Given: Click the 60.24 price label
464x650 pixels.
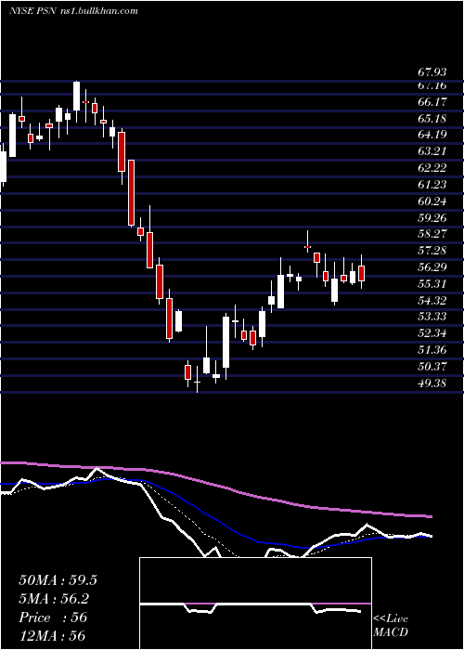Looking at the screenshot, I should point(432,201).
